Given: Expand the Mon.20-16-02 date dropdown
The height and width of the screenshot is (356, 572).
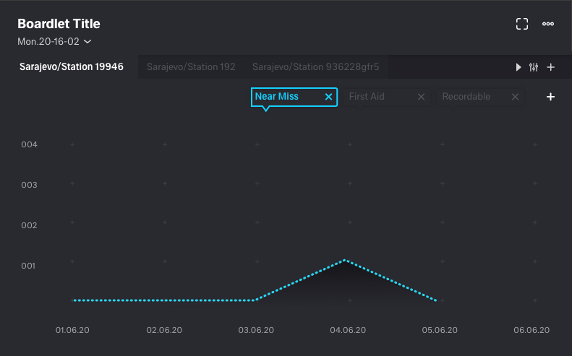Looking at the screenshot, I should pos(54,41).
